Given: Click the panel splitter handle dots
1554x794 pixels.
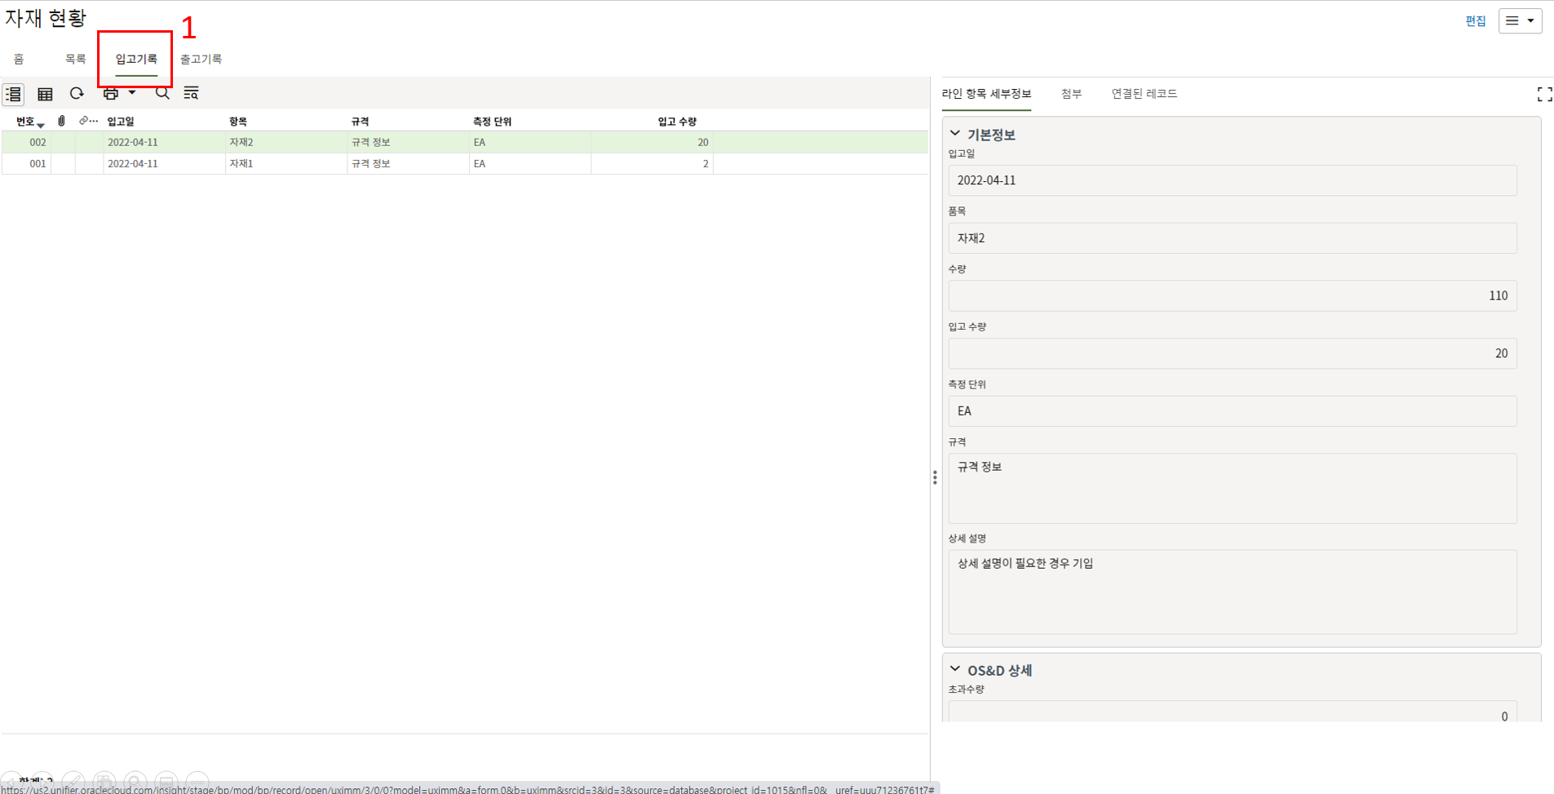Looking at the screenshot, I should [935, 477].
